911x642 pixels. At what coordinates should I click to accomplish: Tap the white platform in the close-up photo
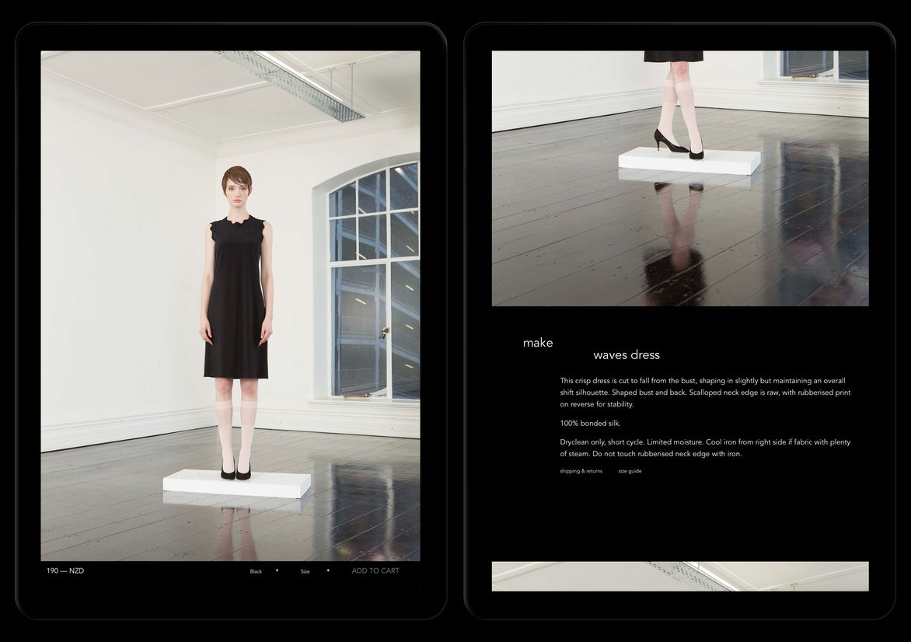tap(689, 162)
